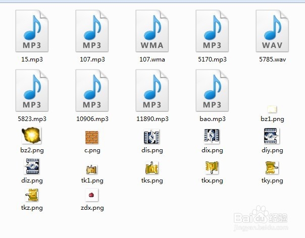Select the 11890.mp3 audio file icon
The width and height of the screenshot is (305, 238).
click(152, 91)
